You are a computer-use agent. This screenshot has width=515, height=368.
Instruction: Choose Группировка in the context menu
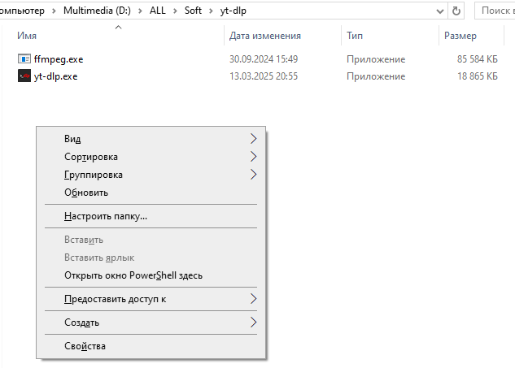151,175
